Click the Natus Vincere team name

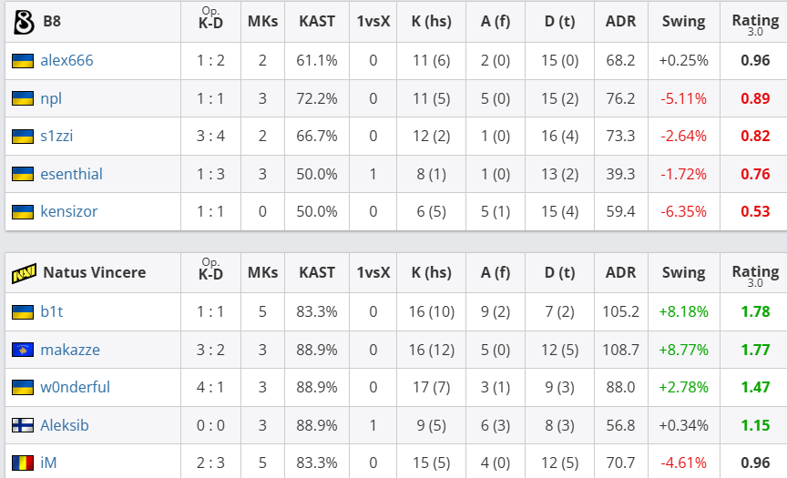tap(94, 272)
